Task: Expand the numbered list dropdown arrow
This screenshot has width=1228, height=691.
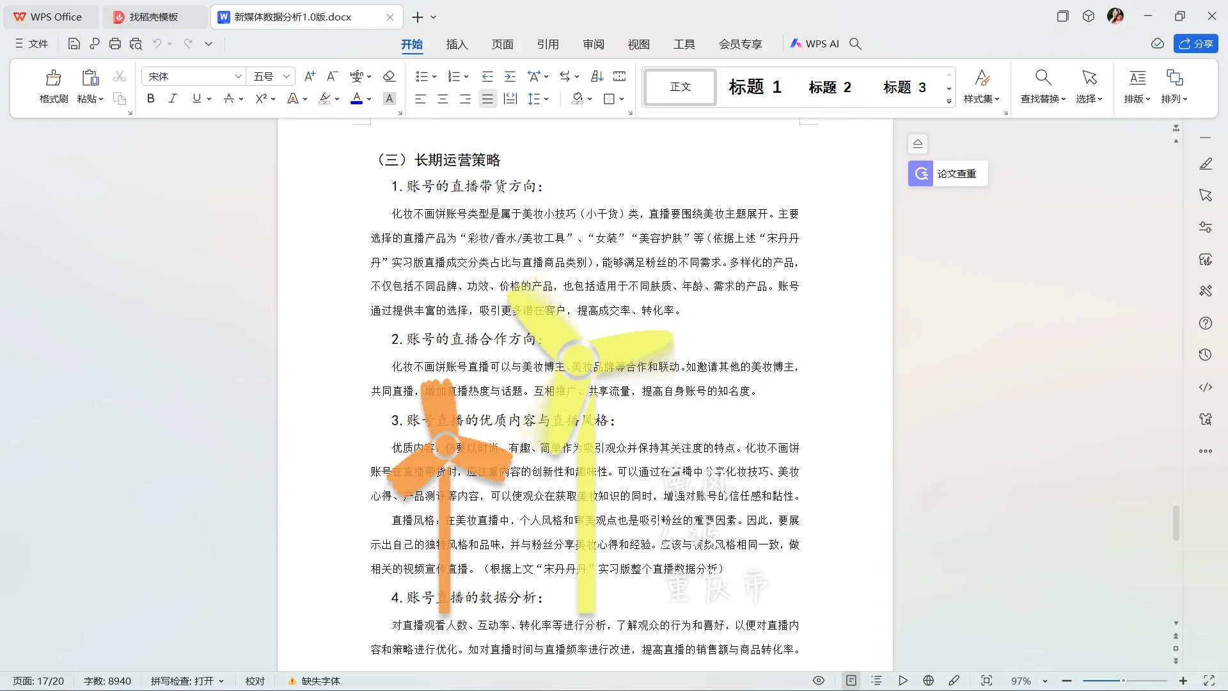Action: click(x=466, y=77)
